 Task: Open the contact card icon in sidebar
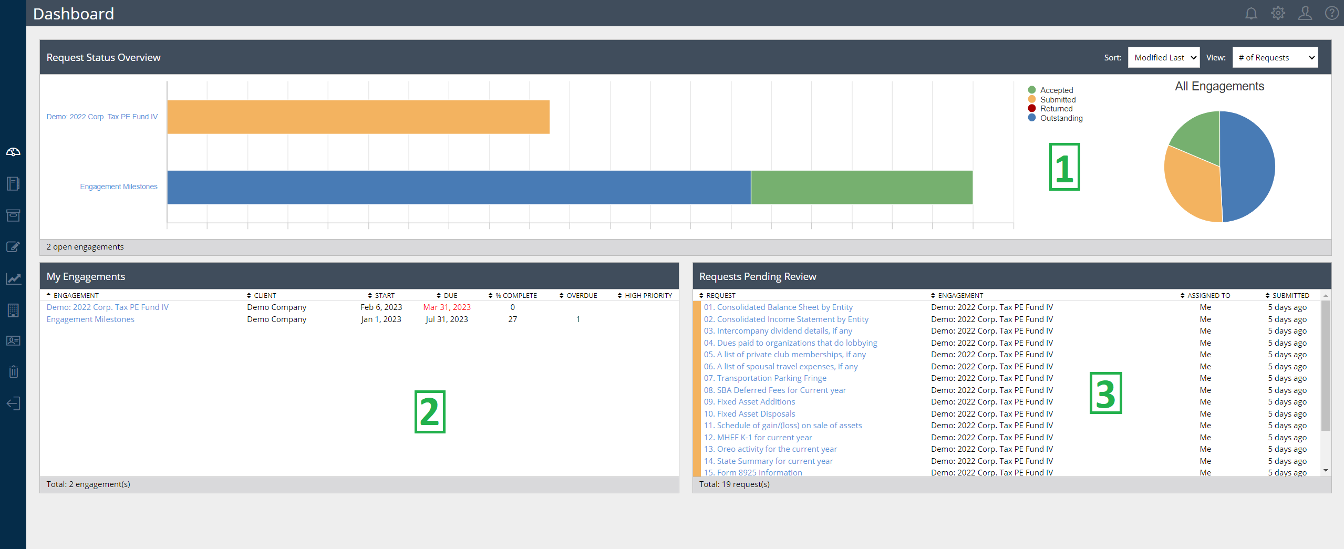13,340
